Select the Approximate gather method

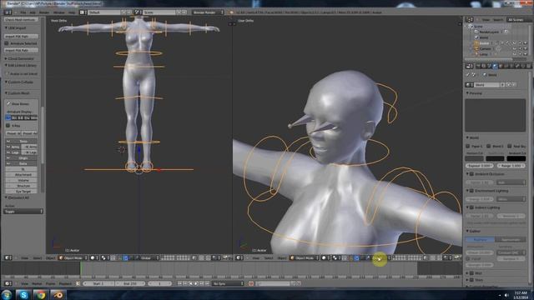click(x=510, y=239)
